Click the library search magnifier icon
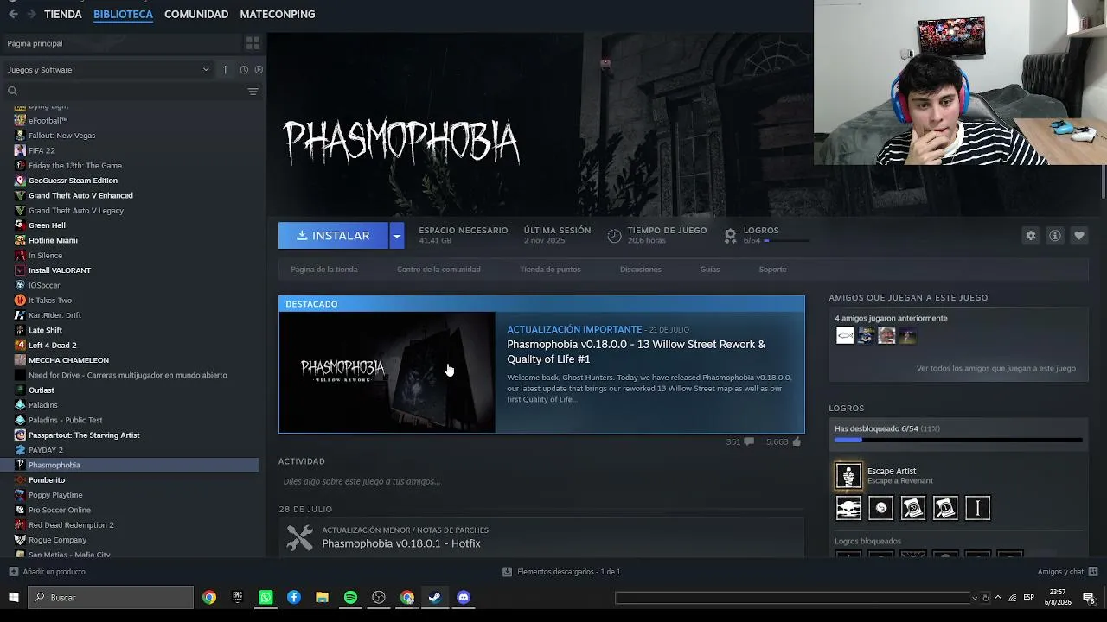 [12, 91]
